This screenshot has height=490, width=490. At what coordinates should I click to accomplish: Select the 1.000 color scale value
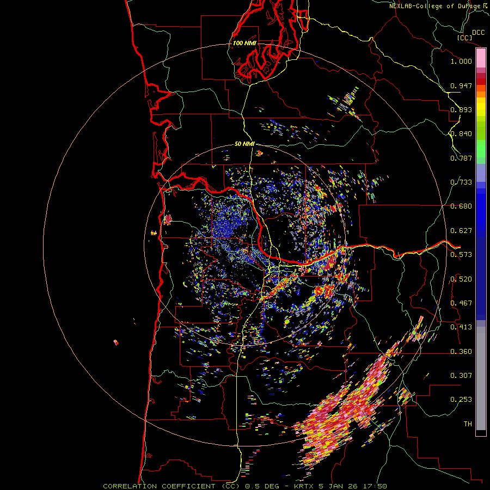(461, 61)
